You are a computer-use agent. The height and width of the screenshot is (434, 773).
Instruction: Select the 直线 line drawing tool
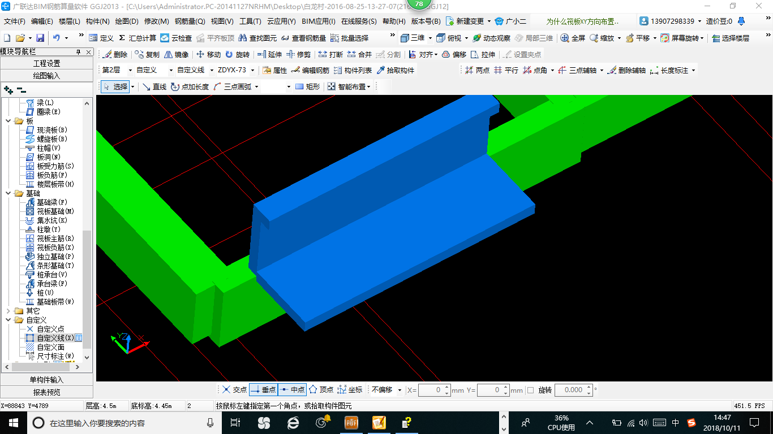click(x=154, y=86)
